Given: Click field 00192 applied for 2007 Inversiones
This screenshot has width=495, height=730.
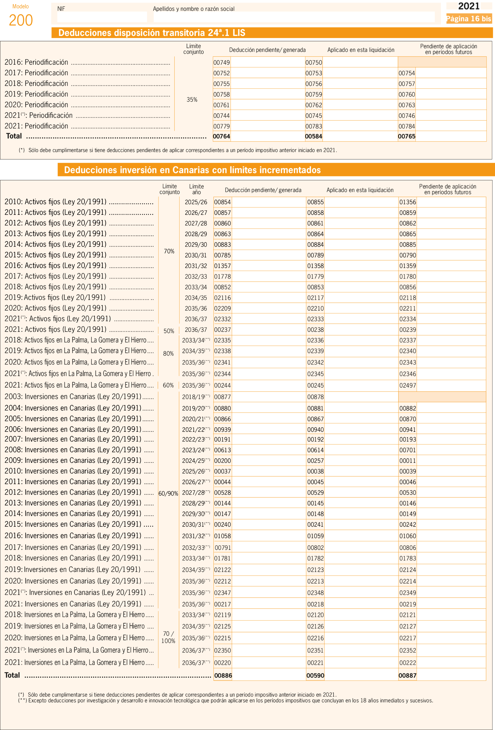Looking at the screenshot, I should click(361, 439).
